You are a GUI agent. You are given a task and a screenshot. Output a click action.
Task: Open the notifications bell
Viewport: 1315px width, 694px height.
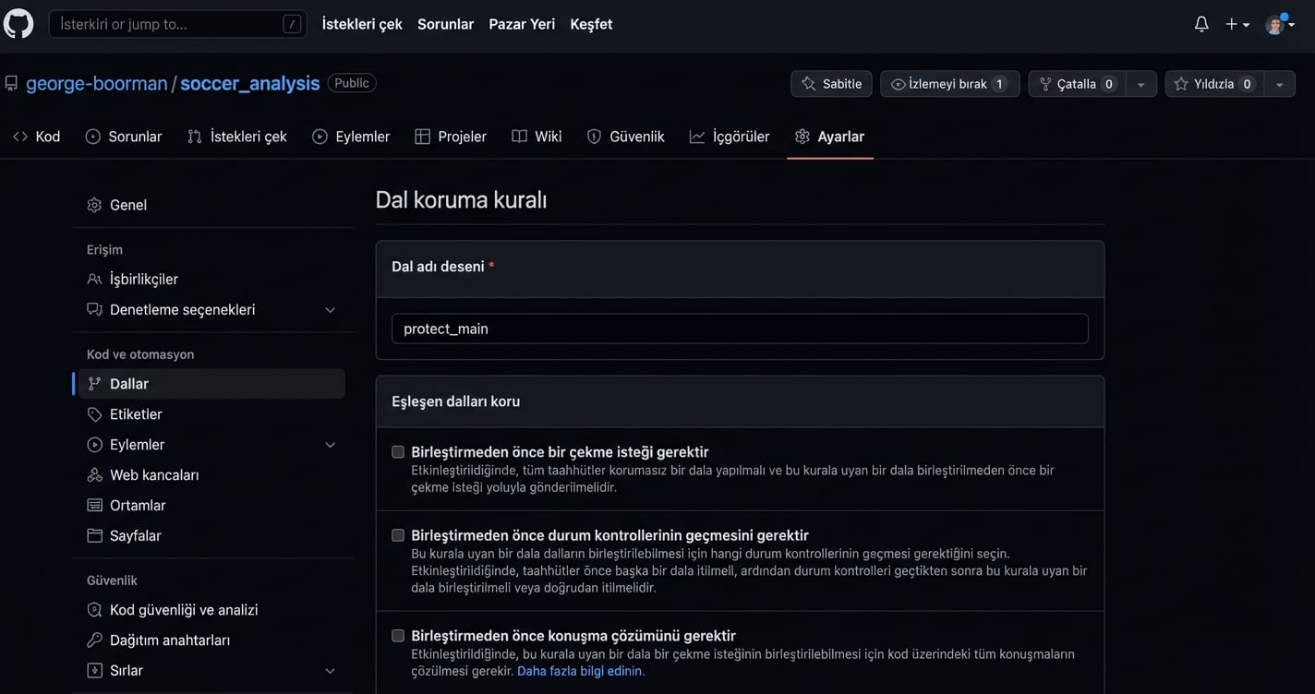point(1200,25)
